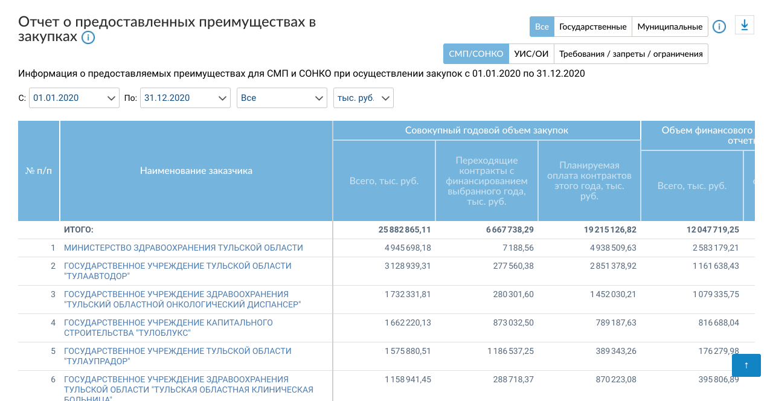Click the info icon next to Муниципальные
The width and height of the screenshot is (773, 401).
[719, 27]
